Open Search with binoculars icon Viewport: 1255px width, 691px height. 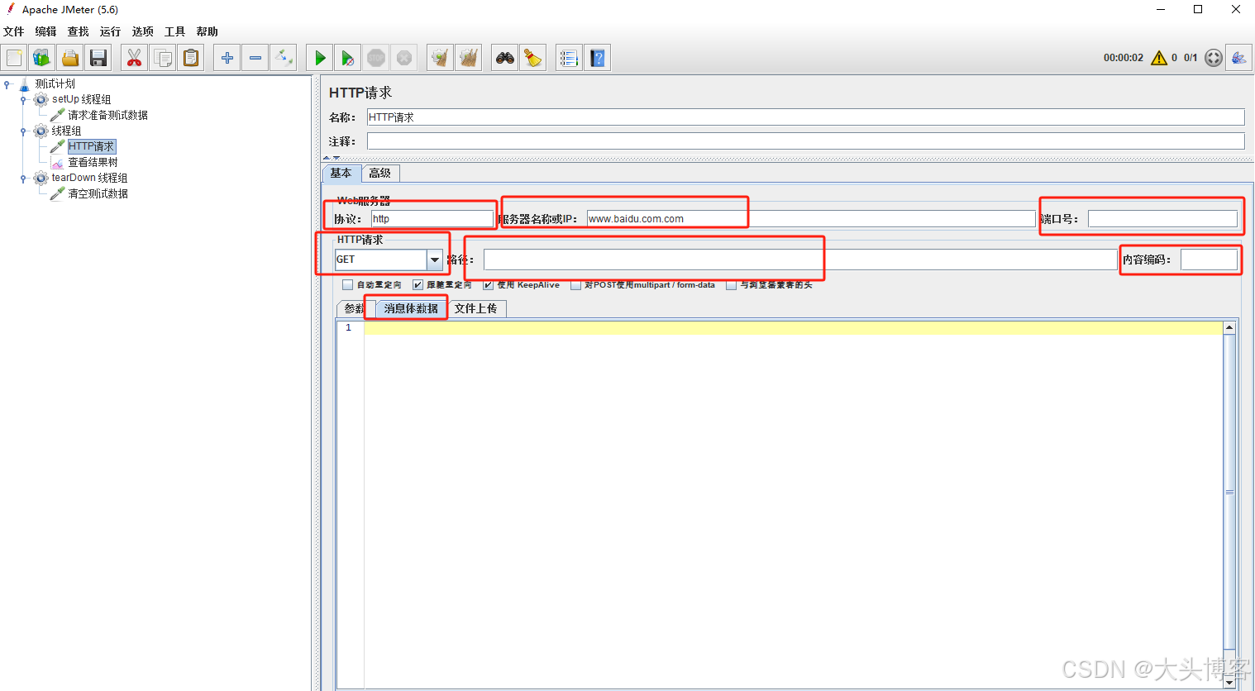pos(504,58)
